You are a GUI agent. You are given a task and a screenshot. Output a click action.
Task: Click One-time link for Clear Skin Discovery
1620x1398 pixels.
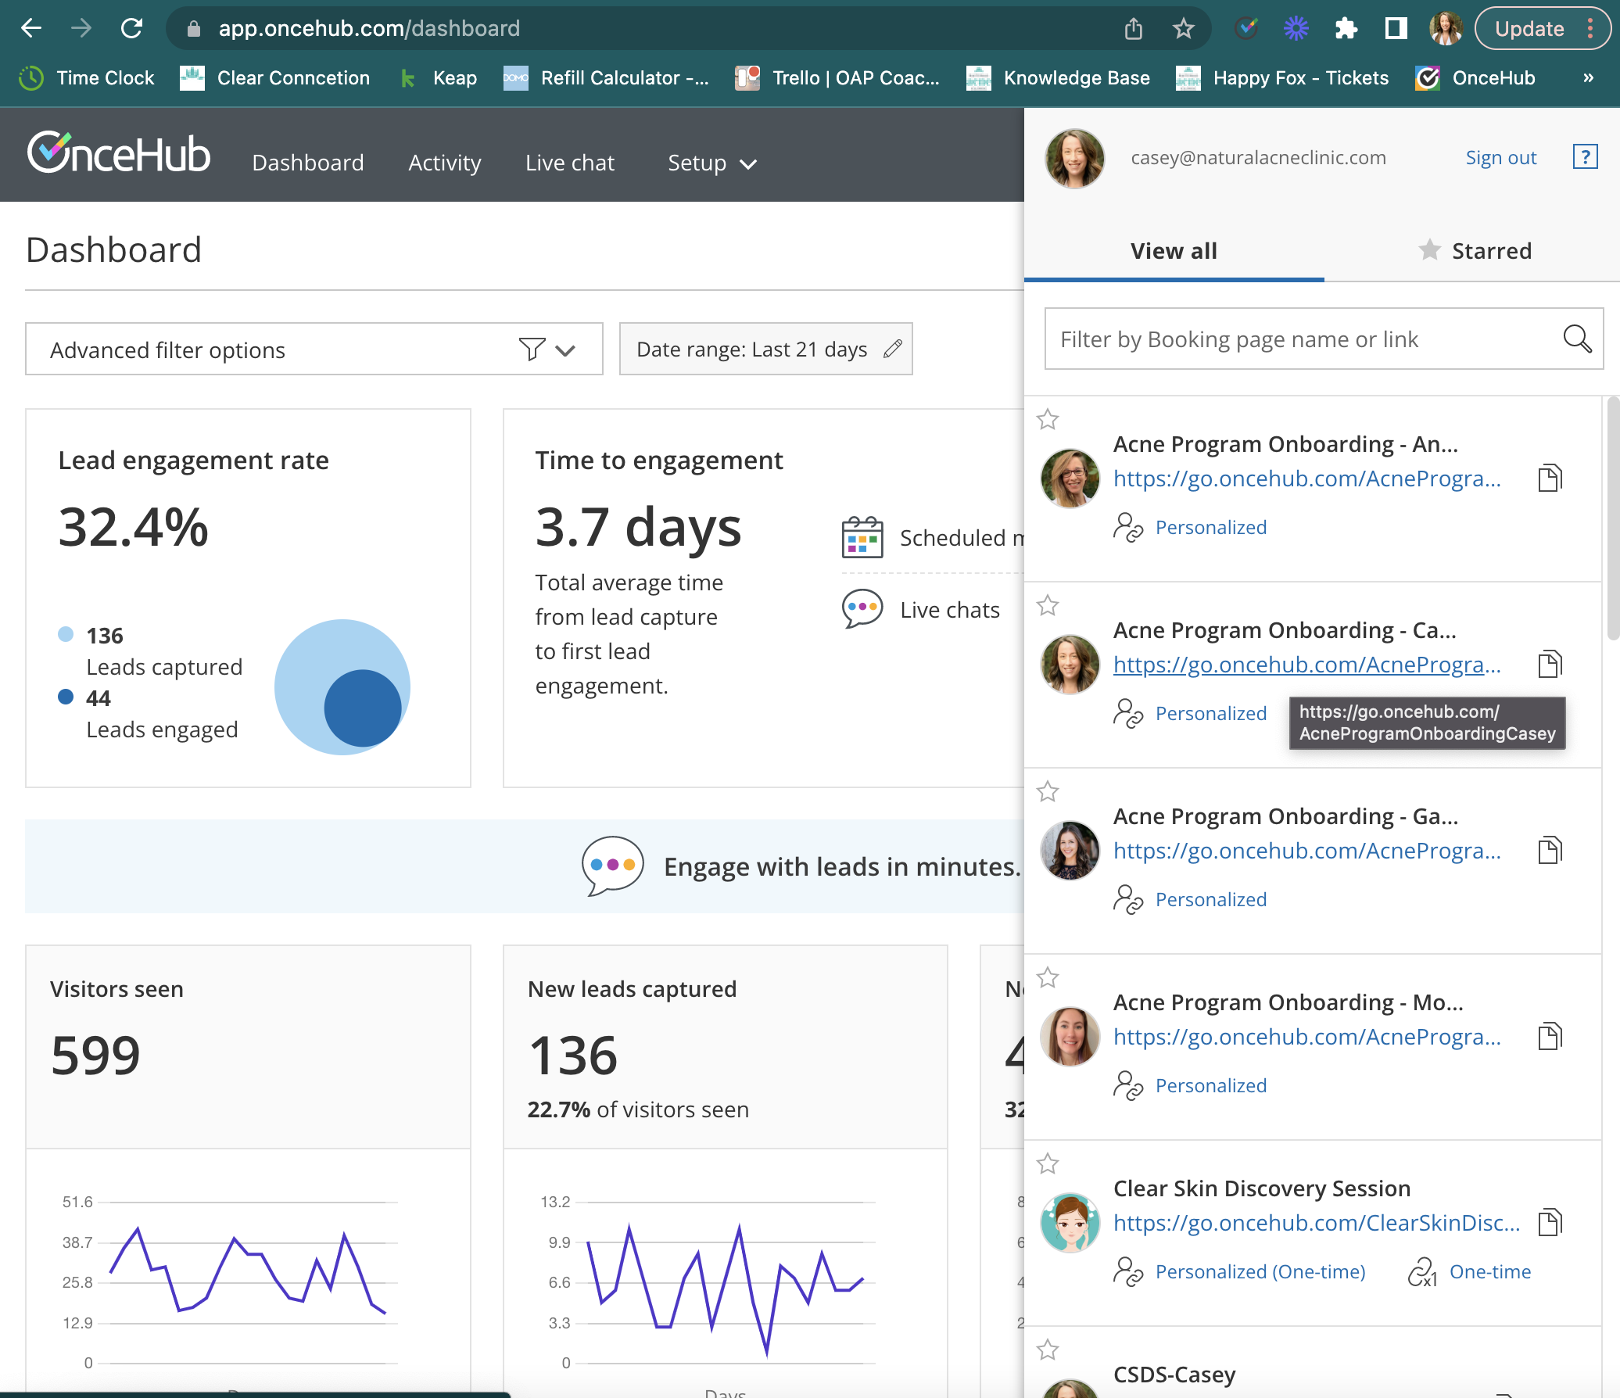[1490, 1272]
